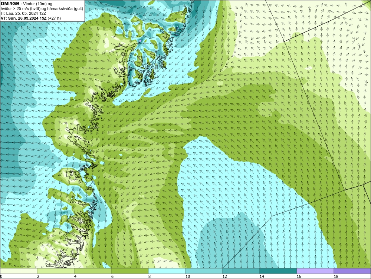Image resolution: width=371 pixels, height=279 pixels.
Task: Click the scale label '8'
Action: click(149, 276)
